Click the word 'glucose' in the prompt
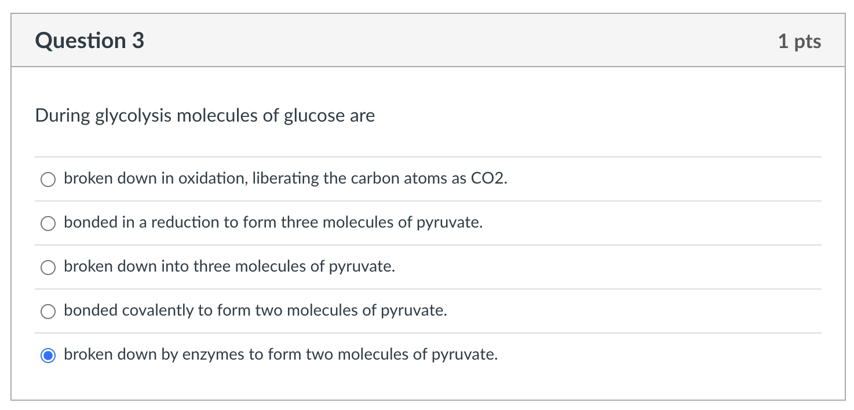 click(x=314, y=116)
